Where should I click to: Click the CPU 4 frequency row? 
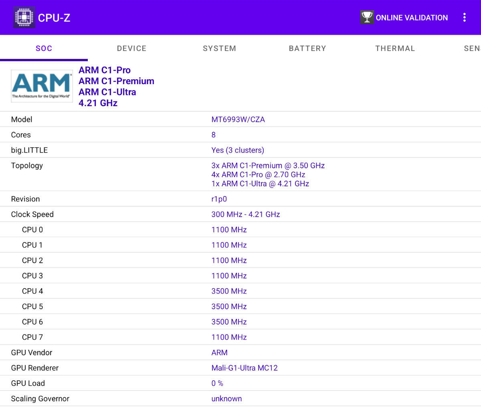coord(240,291)
